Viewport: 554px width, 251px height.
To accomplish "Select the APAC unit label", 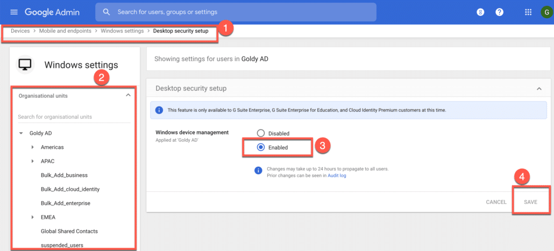I will [x=48, y=161].
